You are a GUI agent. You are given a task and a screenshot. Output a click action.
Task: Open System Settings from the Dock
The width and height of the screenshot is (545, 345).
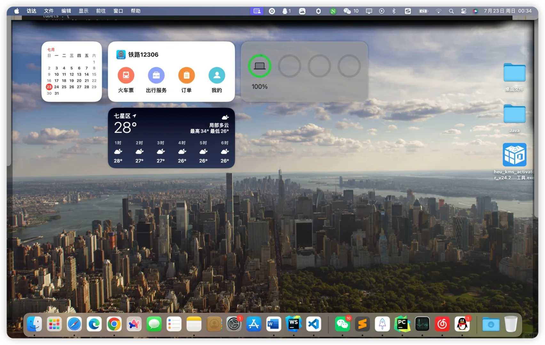[x=234, y=324]
